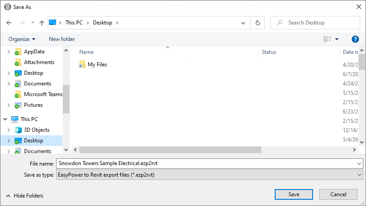Open the Organize menu
Viewport: 366px width, 206px height.
[21, 39]
